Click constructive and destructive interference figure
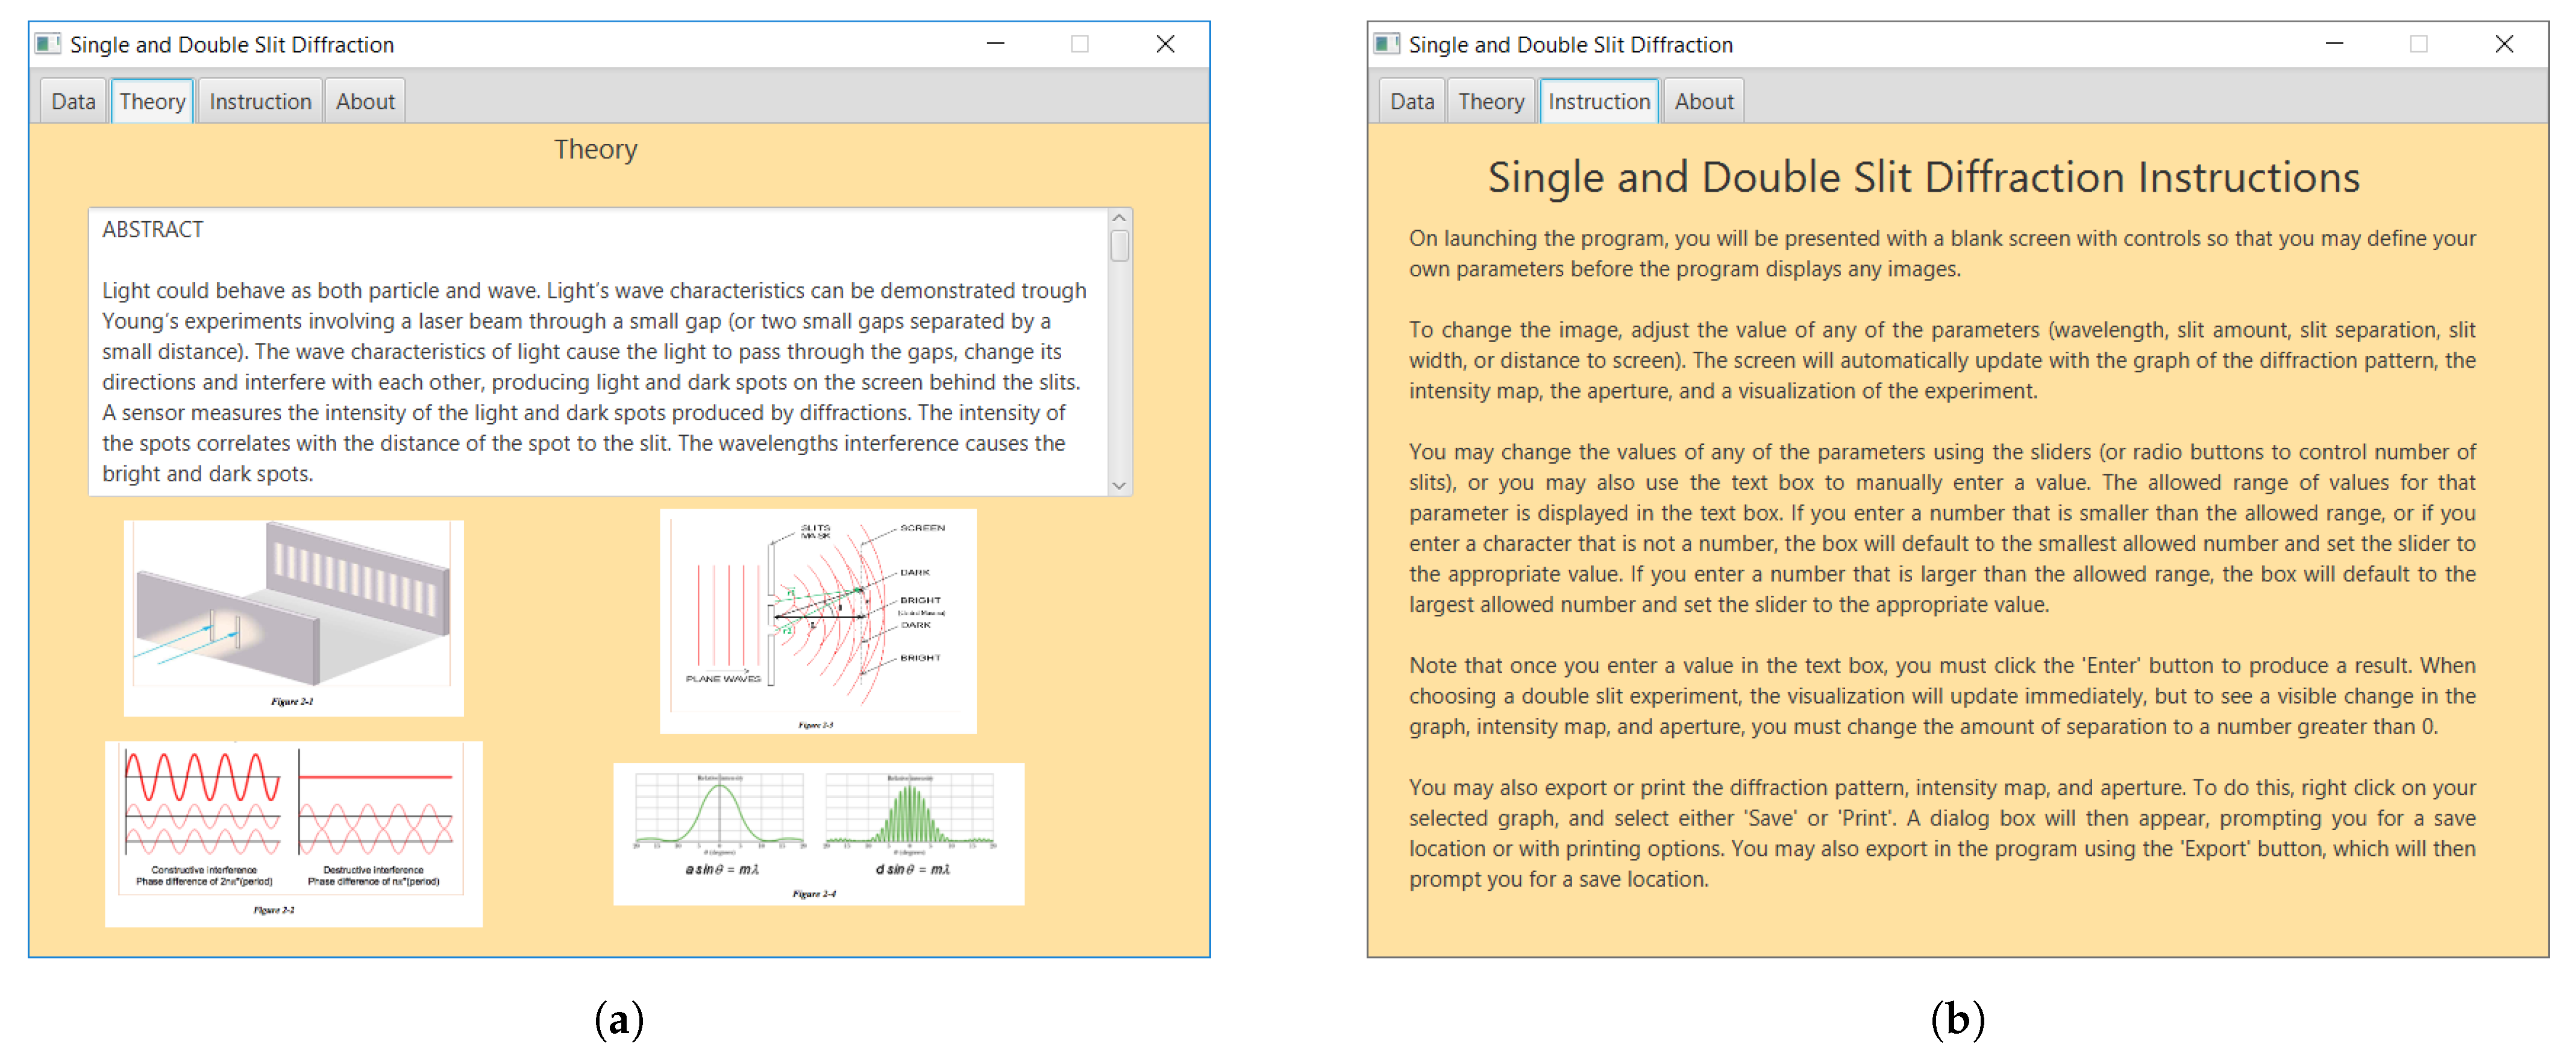The width and height of the screenshot is (2576, 1056). [293, 833]
